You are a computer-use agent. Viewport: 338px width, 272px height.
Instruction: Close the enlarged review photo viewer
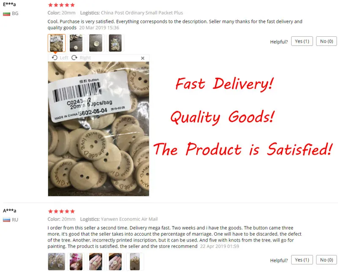point(142,58)
